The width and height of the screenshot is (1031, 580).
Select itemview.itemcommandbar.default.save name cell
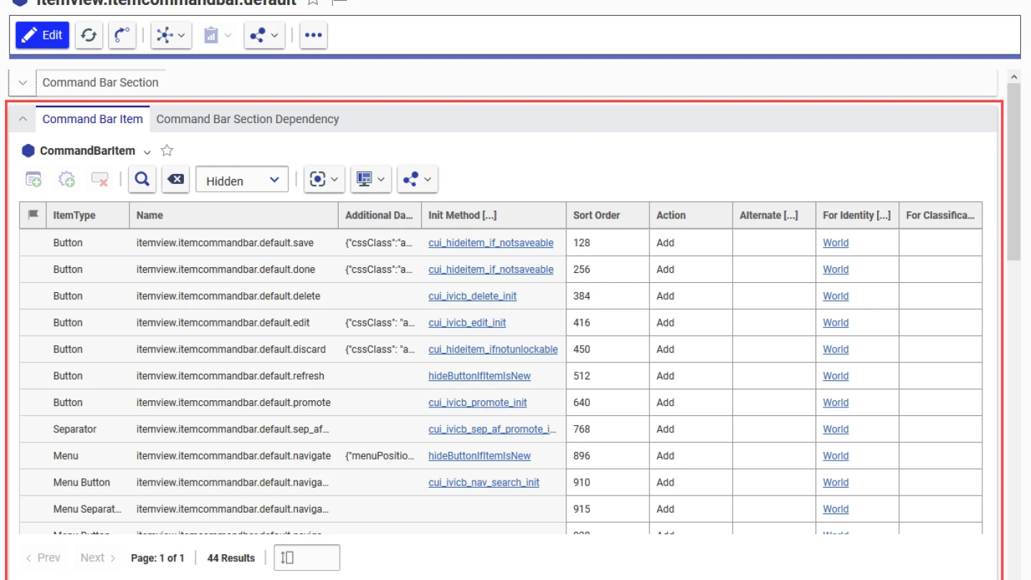pyautogui.click(x=233, y=243)
